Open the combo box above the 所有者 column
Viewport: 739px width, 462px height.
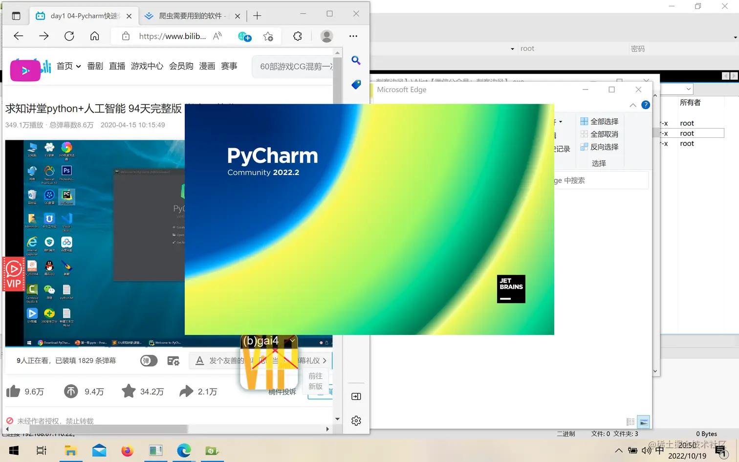point(677,89)
